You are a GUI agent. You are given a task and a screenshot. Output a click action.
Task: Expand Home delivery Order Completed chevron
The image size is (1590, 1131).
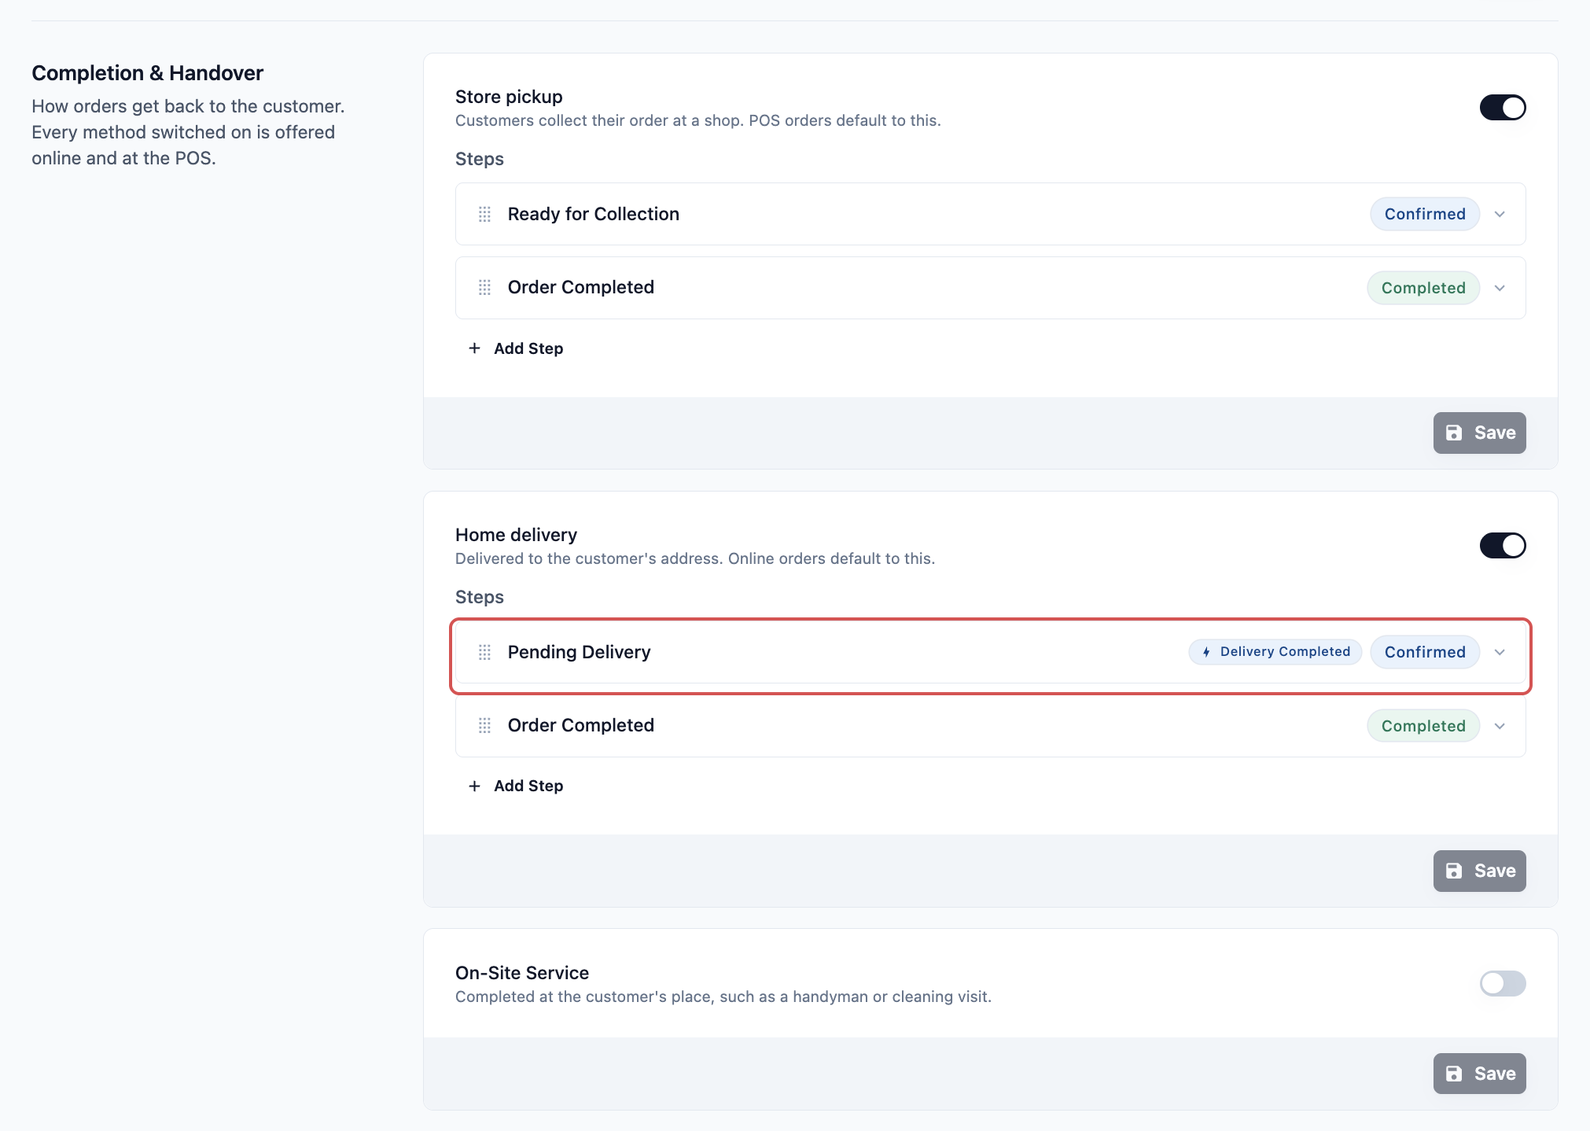1500,726
